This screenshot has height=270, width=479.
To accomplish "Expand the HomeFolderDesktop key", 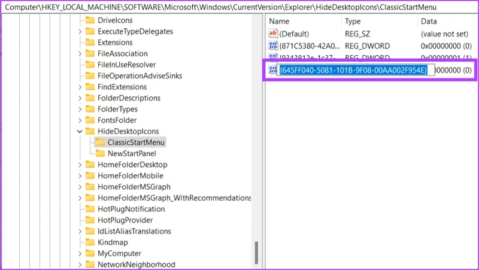I will (80, 165).
